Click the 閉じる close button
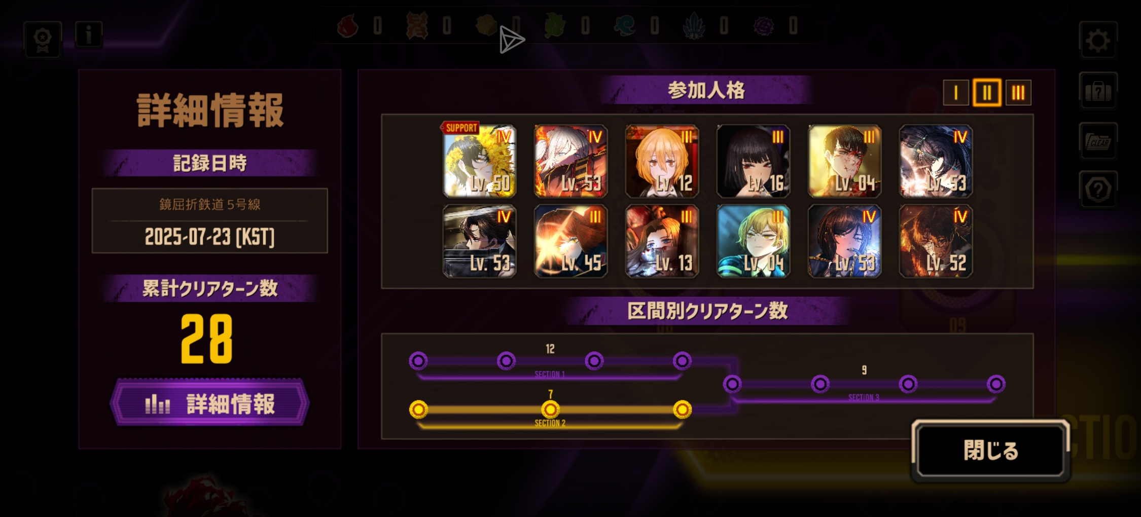The image size is (1141, 517). point(990,451)
